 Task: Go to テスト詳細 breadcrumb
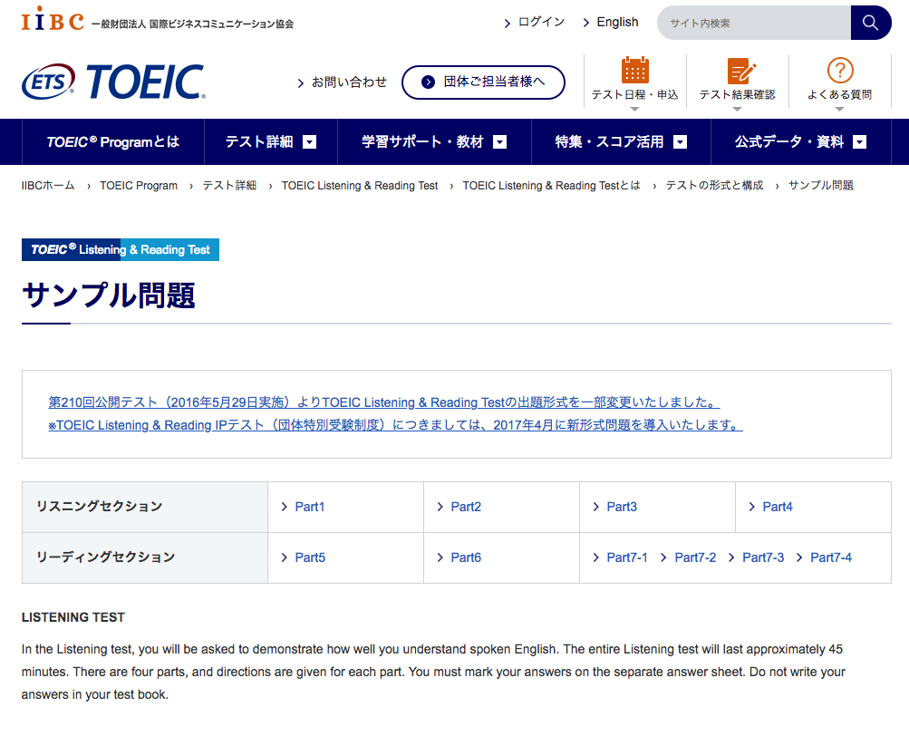[229, 186]
